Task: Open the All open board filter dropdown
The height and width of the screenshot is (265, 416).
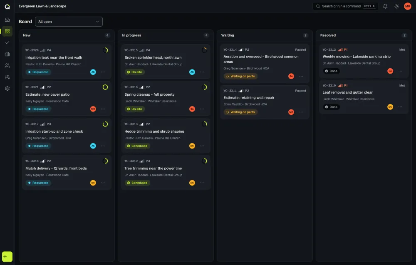Action: (x=69, y=22)
